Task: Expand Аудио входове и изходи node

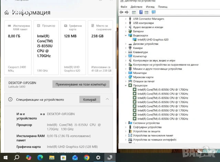Action: 126,27
